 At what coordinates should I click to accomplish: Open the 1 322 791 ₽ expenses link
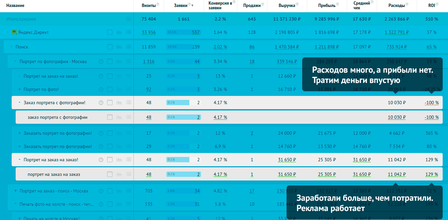click(x=397, y=32)
